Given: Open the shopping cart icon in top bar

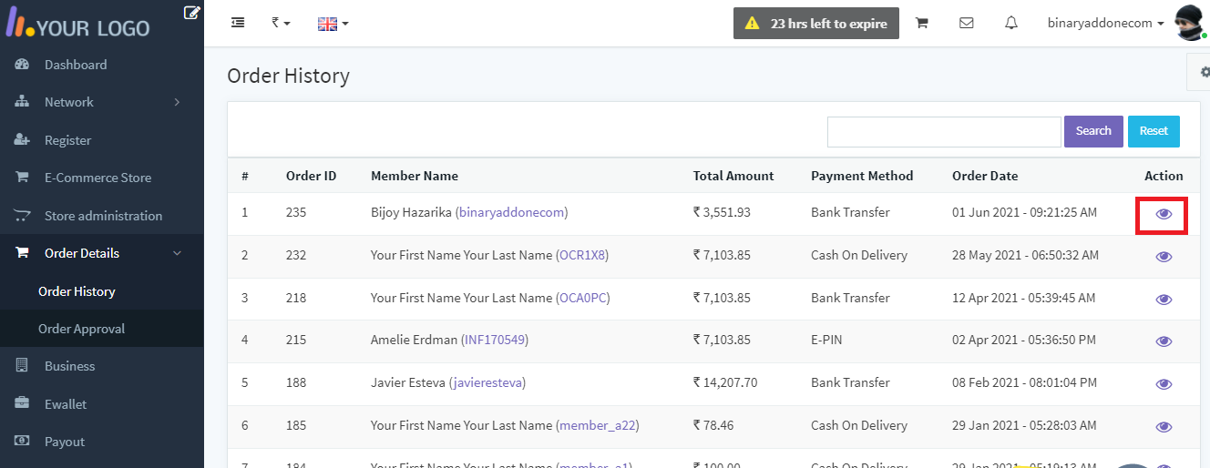Looking at the screenshot, I should tap(921, 24).
